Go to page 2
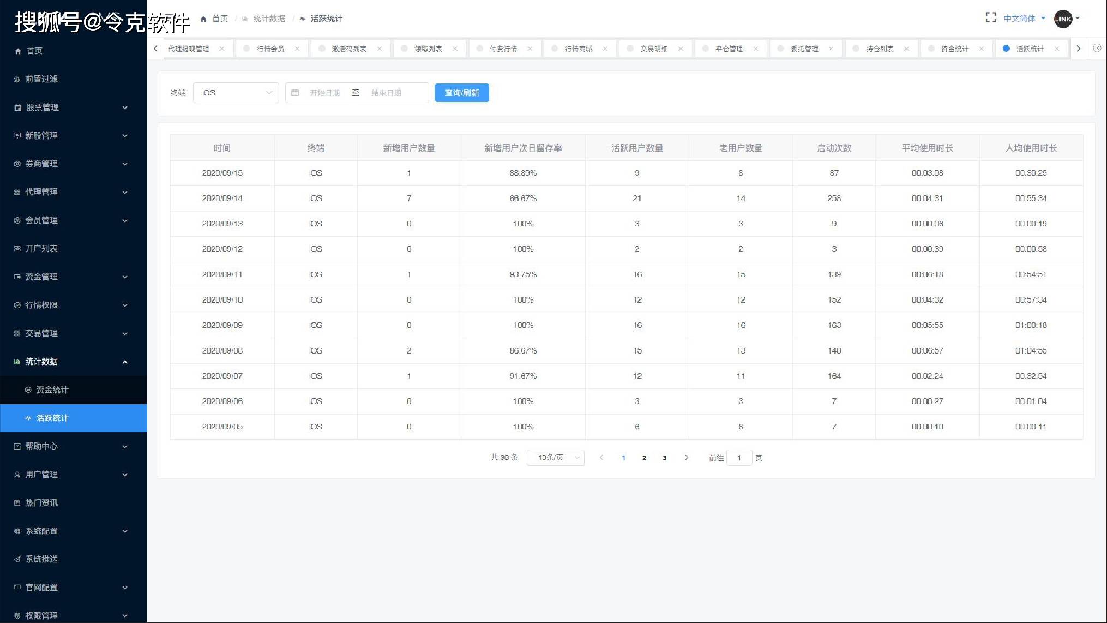Image resolution: width=1107 pixels, height=623 pixels. pos(644,458)
